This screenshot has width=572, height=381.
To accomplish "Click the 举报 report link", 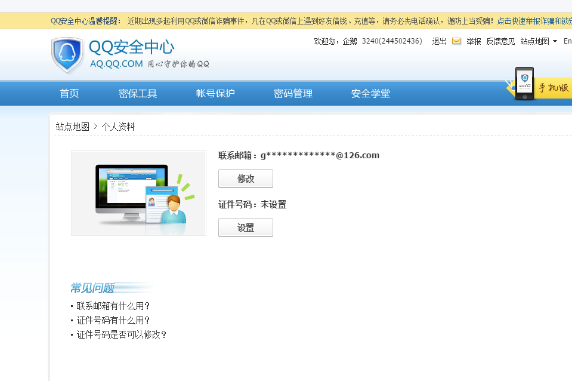I will point(474,41).
